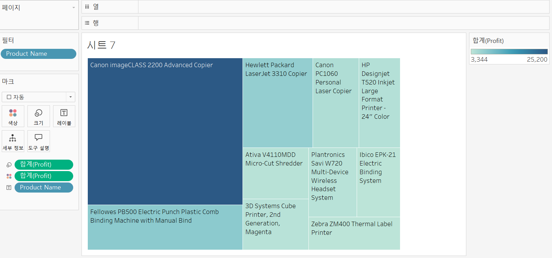Select the Ibico EPK-21 Electric Binding System tile
This screenshot has height=258, width=552.
pyautogui.click(x=379, y=183)
